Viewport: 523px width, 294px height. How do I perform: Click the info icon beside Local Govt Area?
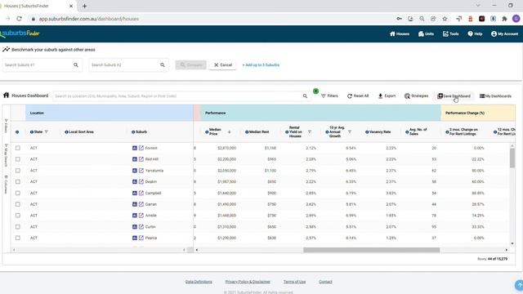tap(66, 132)
